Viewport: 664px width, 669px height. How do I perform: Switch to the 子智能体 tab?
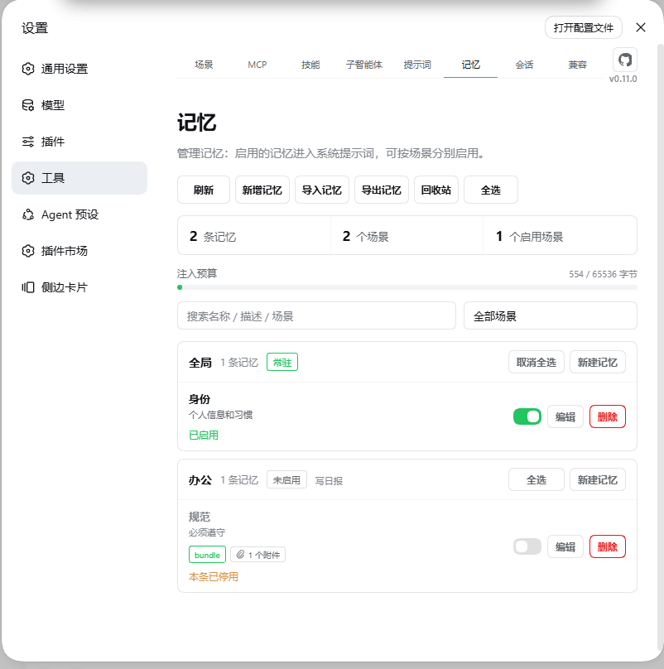pos(364,65)
